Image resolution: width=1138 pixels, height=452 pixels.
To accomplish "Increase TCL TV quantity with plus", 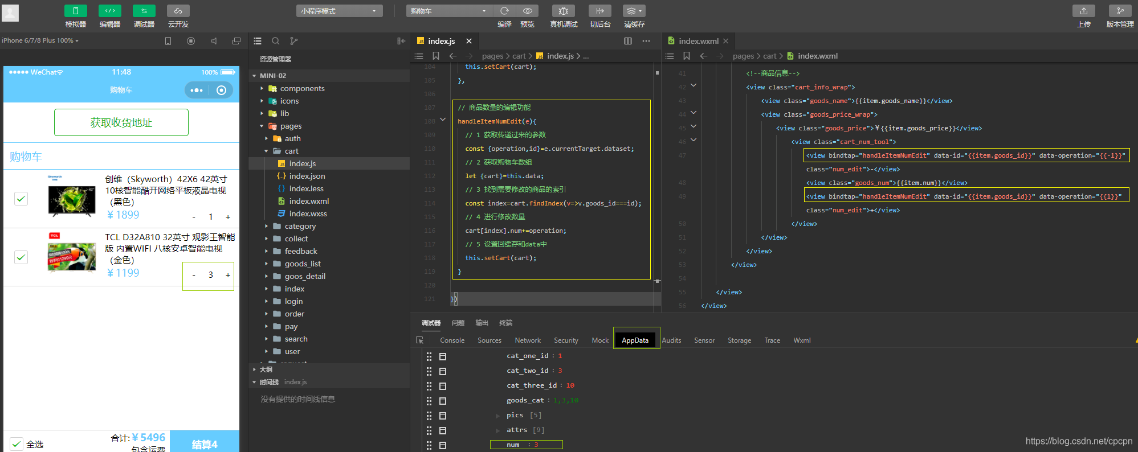I will pyautogui.click(x=228, y=275).
